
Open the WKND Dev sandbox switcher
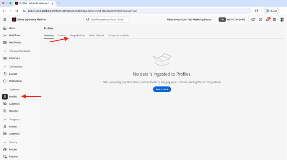(x=232, y=19)
